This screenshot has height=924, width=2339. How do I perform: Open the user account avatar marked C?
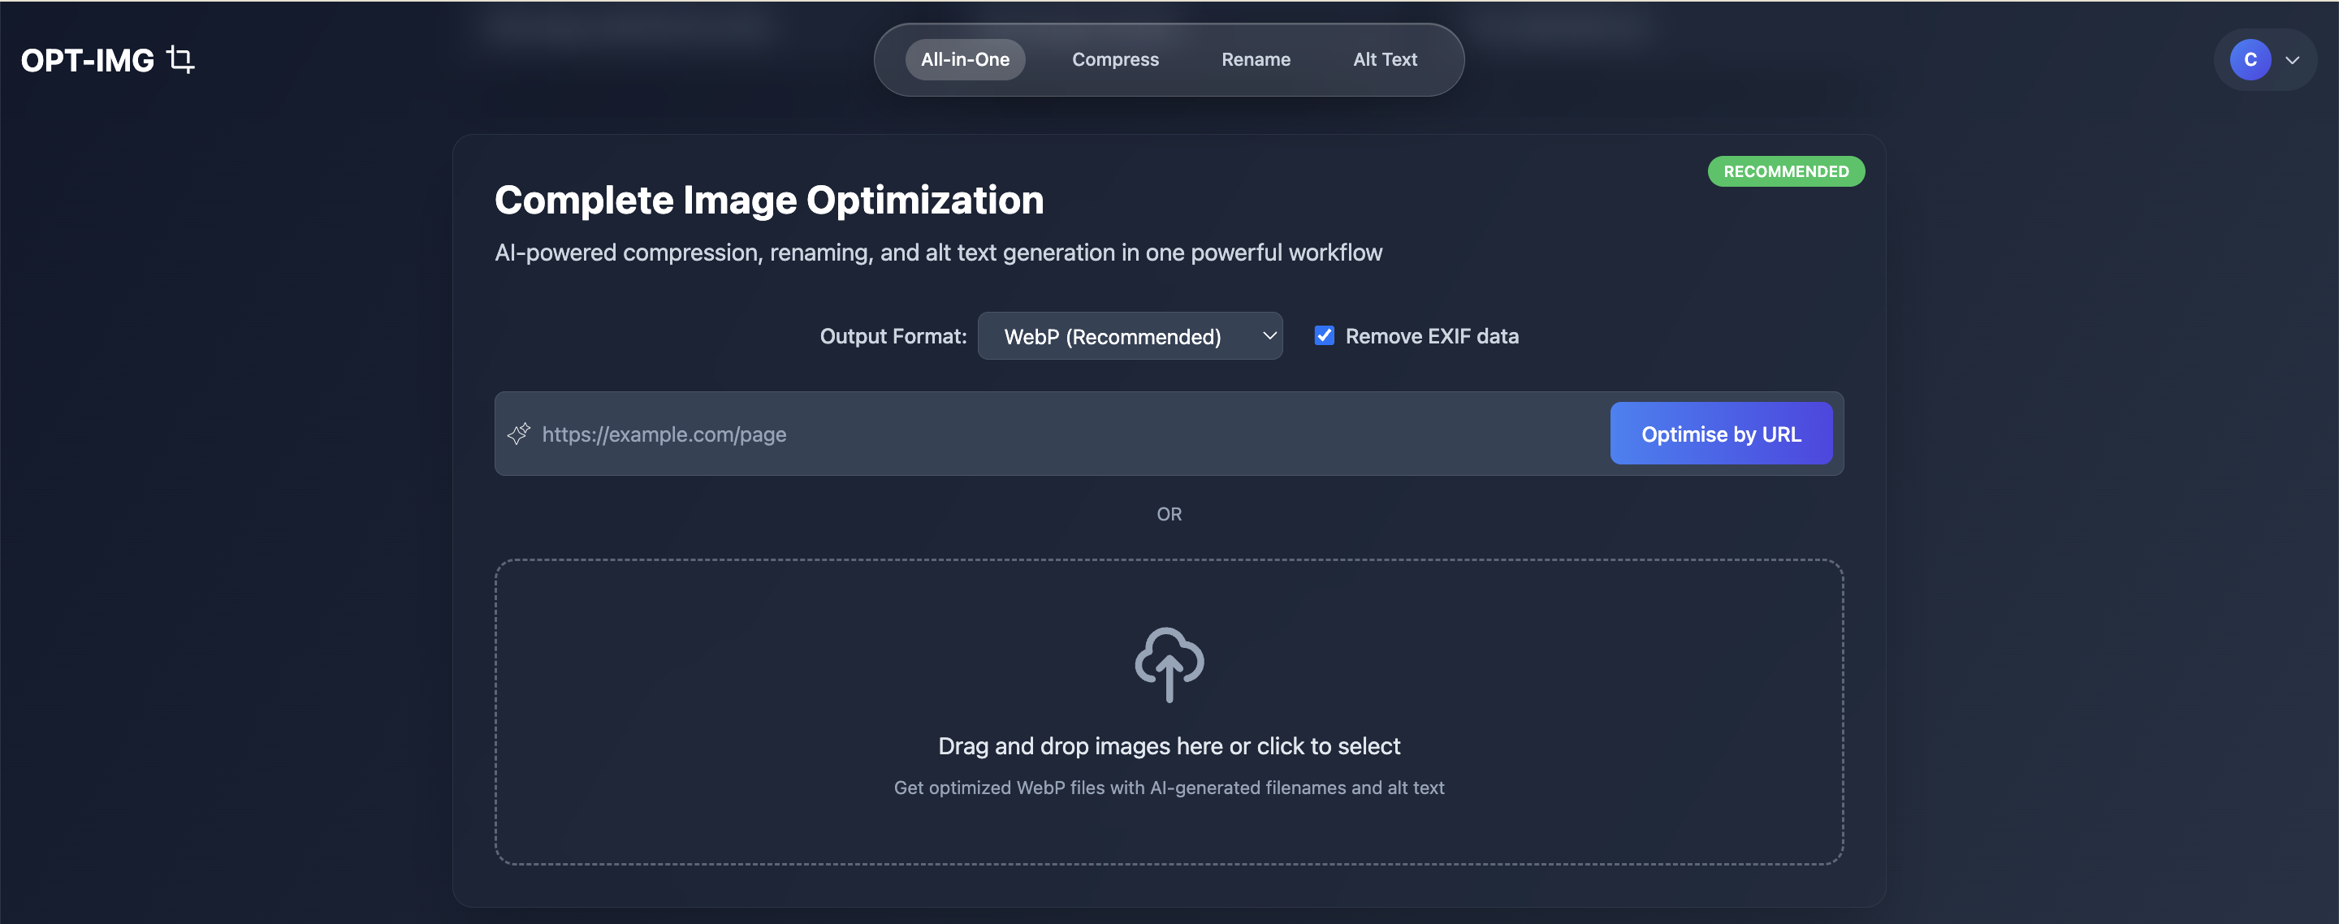2249,59
